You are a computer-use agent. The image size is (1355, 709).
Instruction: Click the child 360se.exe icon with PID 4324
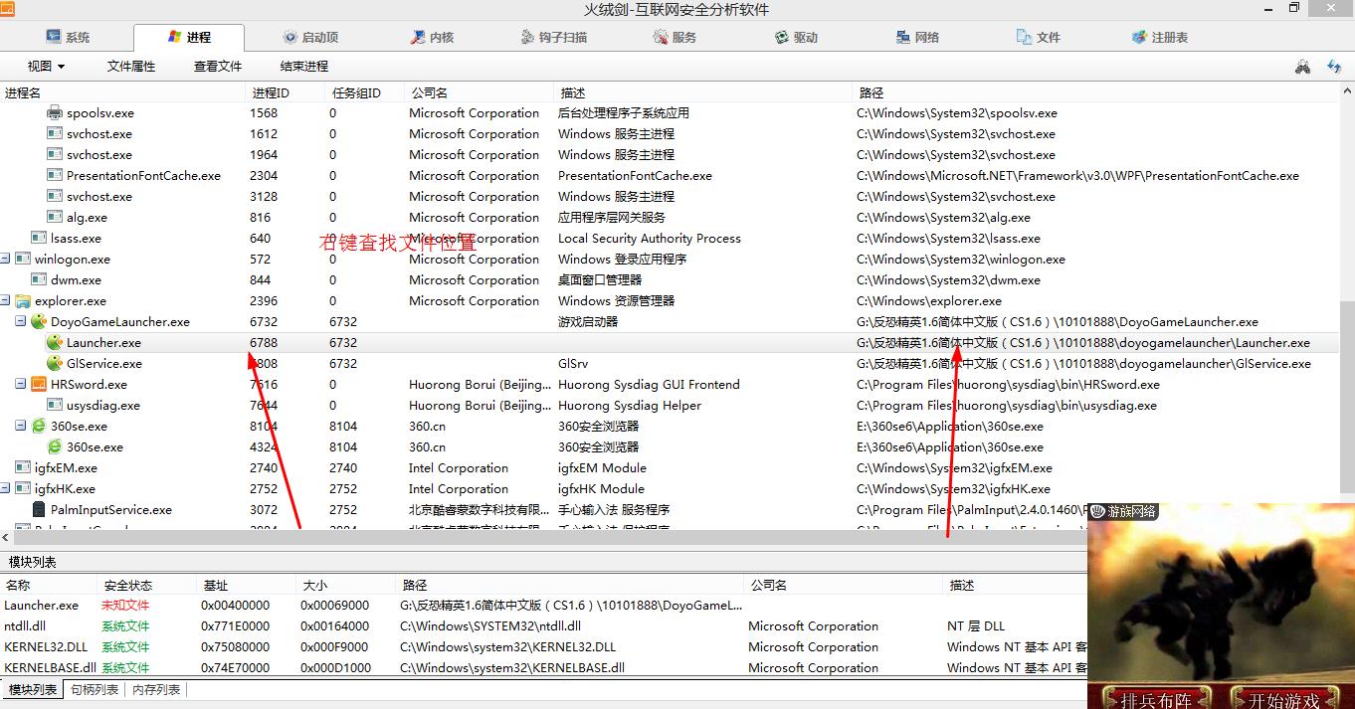pos(55,447)
